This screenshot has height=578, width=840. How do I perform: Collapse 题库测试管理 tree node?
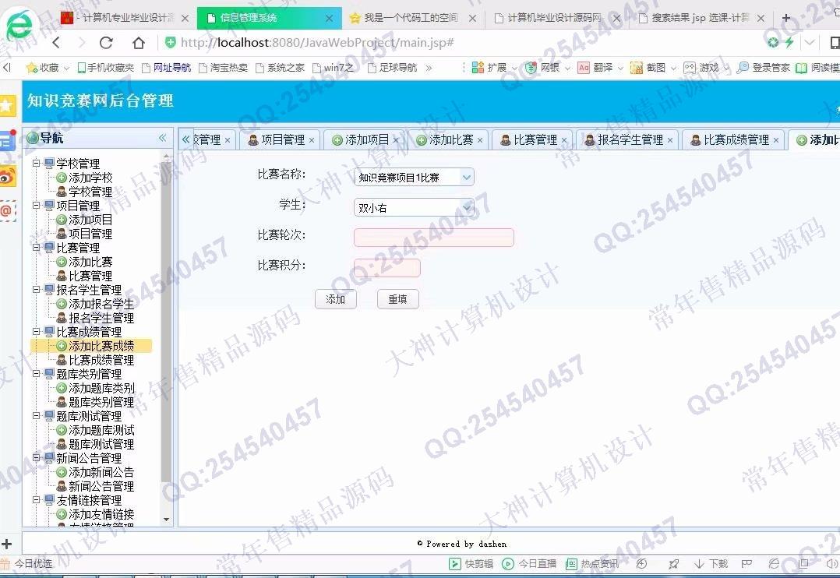pyautogui.click(x=37, y=416)
